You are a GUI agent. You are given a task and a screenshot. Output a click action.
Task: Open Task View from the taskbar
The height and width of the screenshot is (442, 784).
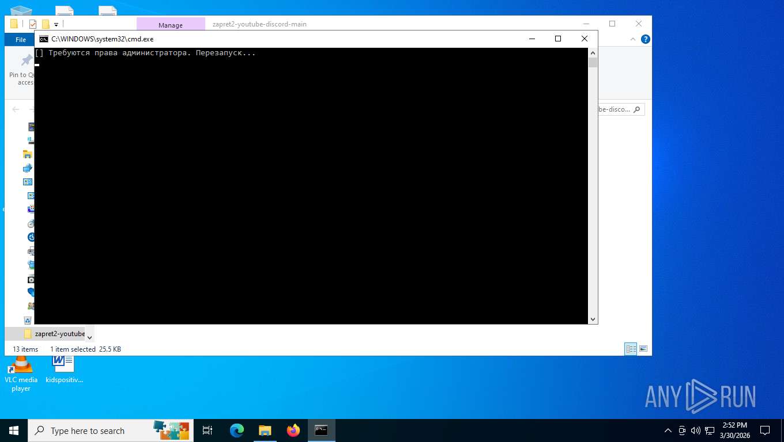[x=208, y=430]
